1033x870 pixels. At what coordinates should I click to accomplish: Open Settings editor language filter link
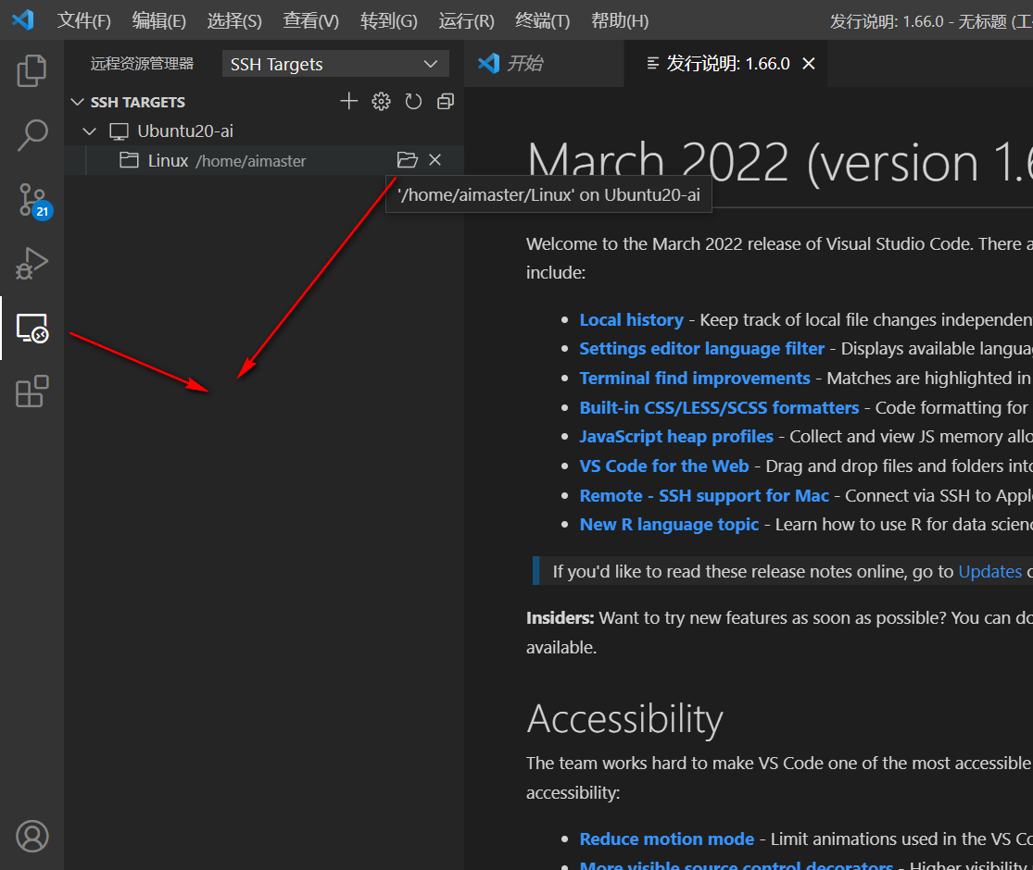pyautogui.click(x=701, y=349)
